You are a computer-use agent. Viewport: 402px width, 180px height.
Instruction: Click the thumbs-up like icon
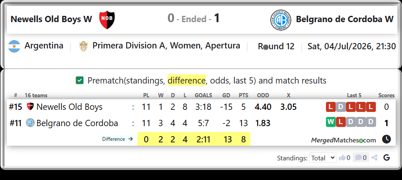coord(342,158)
